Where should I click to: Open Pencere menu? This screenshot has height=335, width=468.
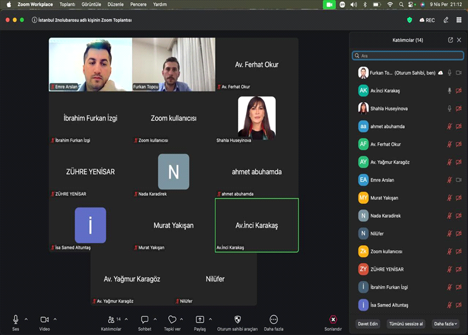[138, 4]
